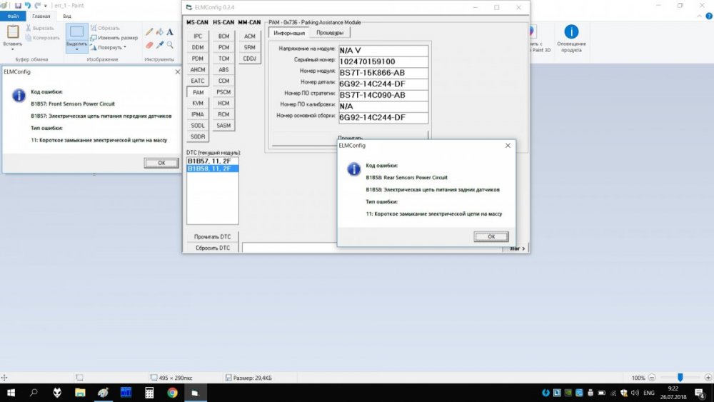
Task: Select the Magnifier tool in Paint
Action: click(170, 44)
